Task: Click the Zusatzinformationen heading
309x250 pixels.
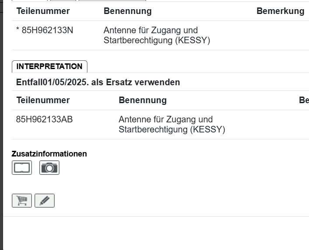Action: click(x=49, y=154)
